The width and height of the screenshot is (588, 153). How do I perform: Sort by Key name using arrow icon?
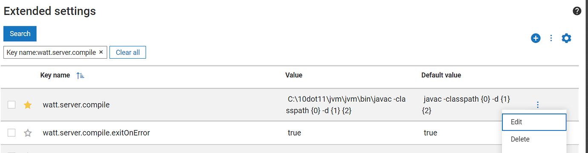pos(80,76)
